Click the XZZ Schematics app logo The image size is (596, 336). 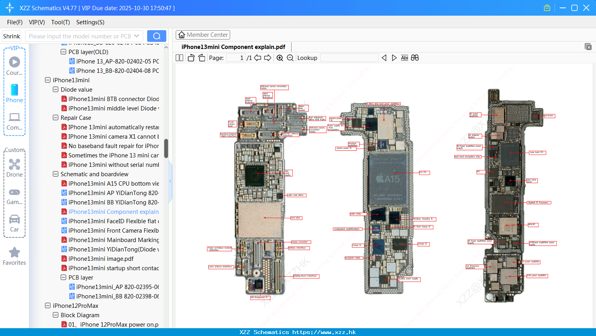[10, 8]
